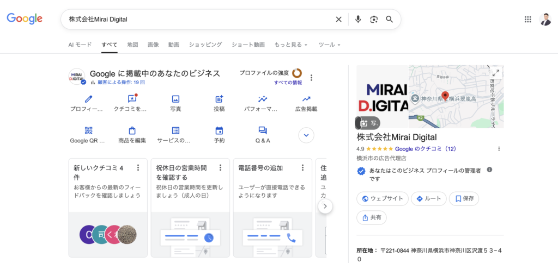The height and width of the screenshot is (263, 558).
Task: Switch to 動画 tab
Action: [x=174, y=45]
